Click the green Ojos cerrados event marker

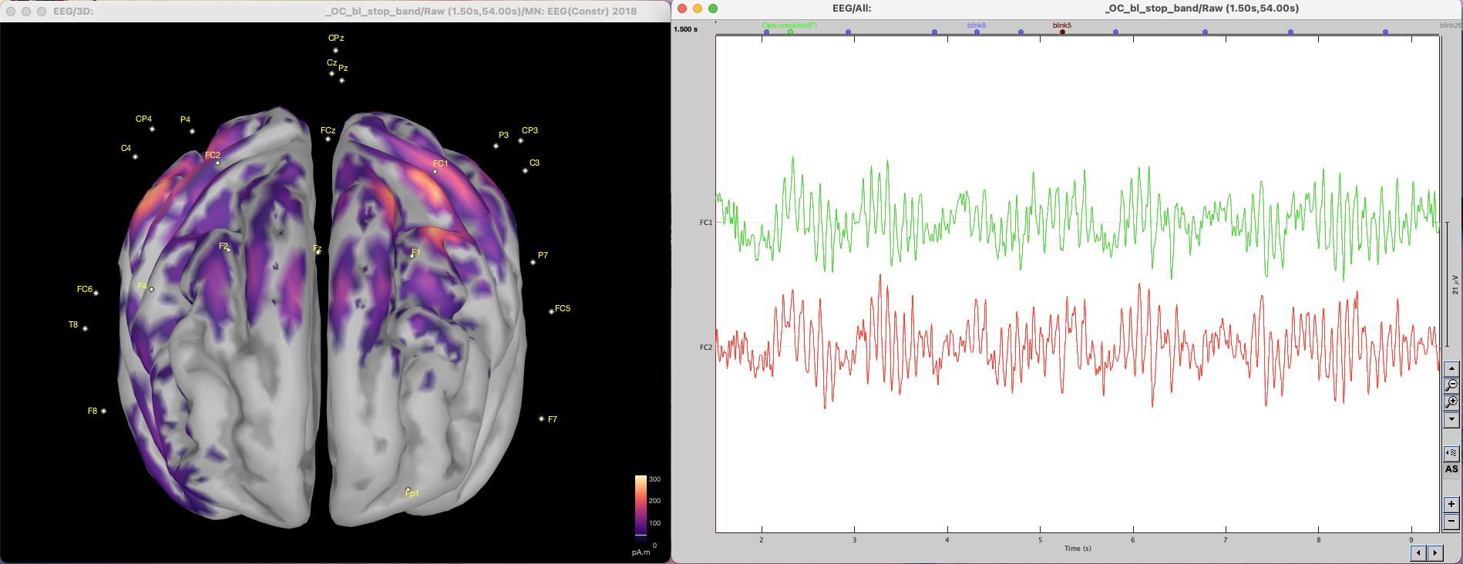790,31
